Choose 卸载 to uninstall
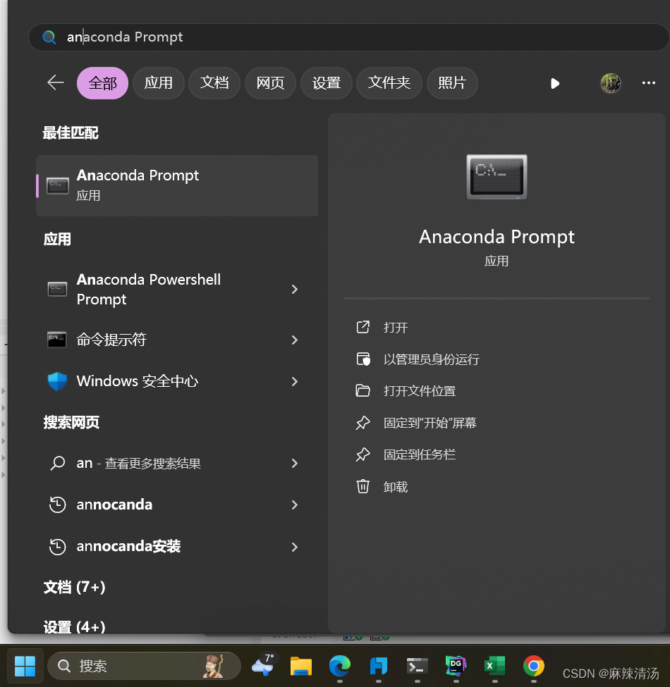Image resolution: width=670 pixels, height=687 pixels. click(x=396, y=487)
